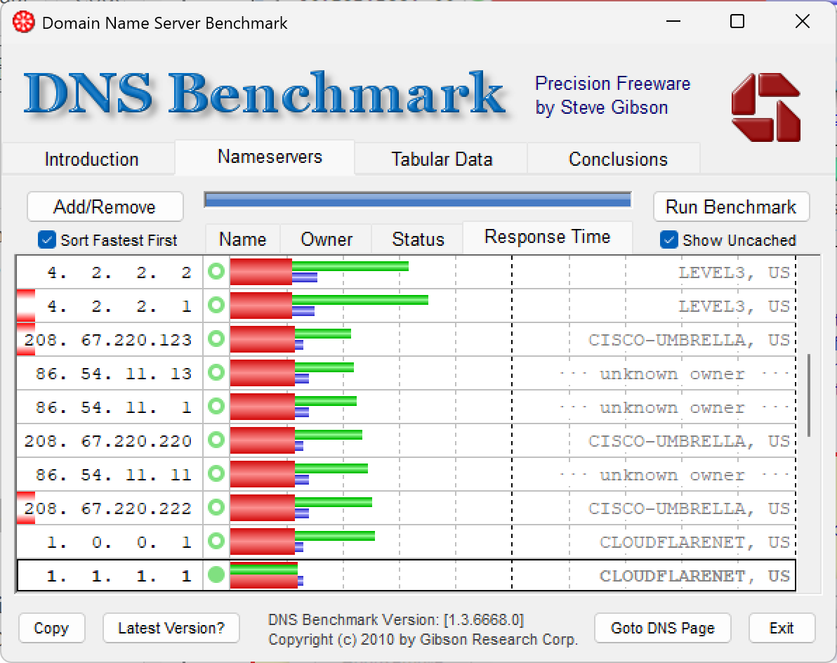This screenshot has width=837, height=663.
Task: Click the DNS Benchmark version text
Action: point(396,619)
